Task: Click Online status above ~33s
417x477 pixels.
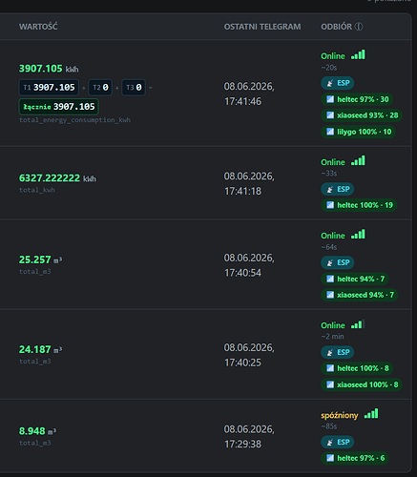Action: coord(333,162)
